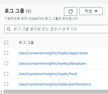Open the 작업 actions dropdown

coord(91,11)
